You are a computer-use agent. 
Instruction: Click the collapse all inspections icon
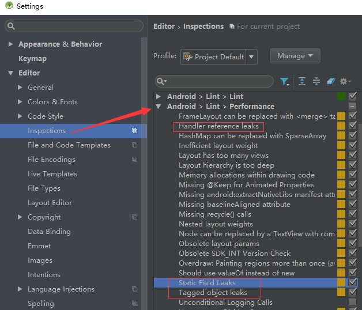(316, 81)
